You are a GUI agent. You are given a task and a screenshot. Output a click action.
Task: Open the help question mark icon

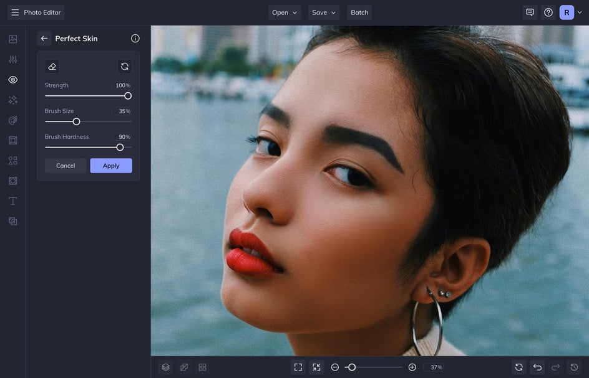tap(548, 12)
